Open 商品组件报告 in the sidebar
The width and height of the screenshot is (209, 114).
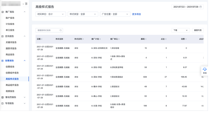tap(12, 85)
